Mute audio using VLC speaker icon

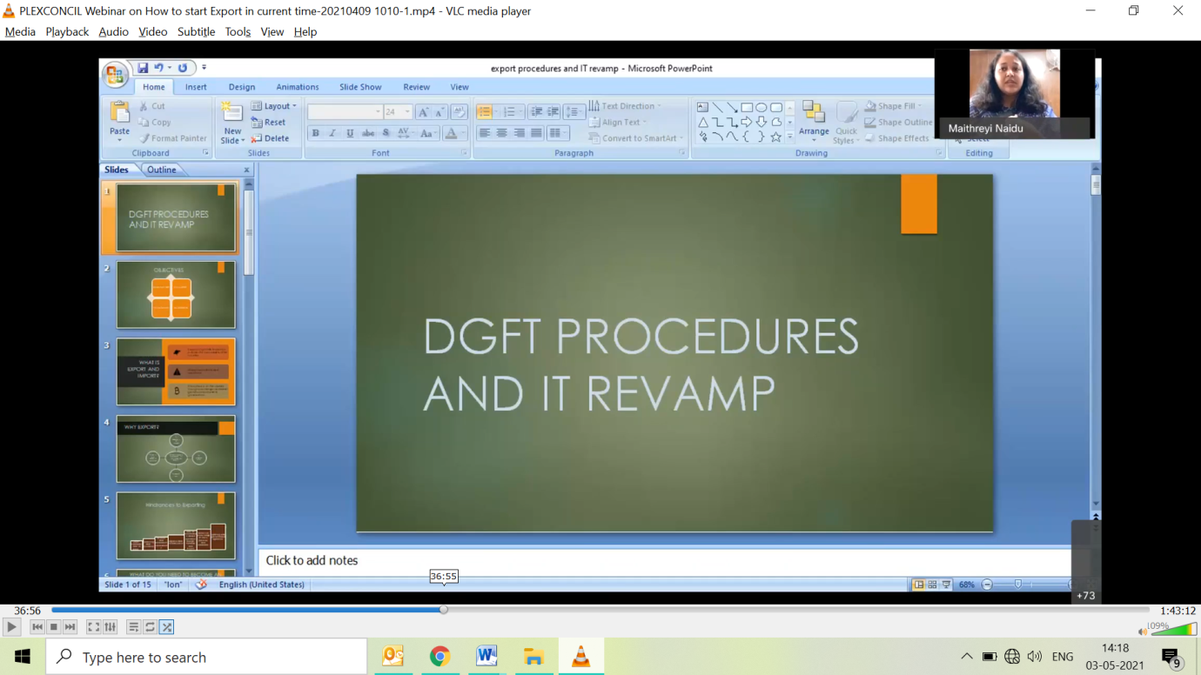(1142, 632)
